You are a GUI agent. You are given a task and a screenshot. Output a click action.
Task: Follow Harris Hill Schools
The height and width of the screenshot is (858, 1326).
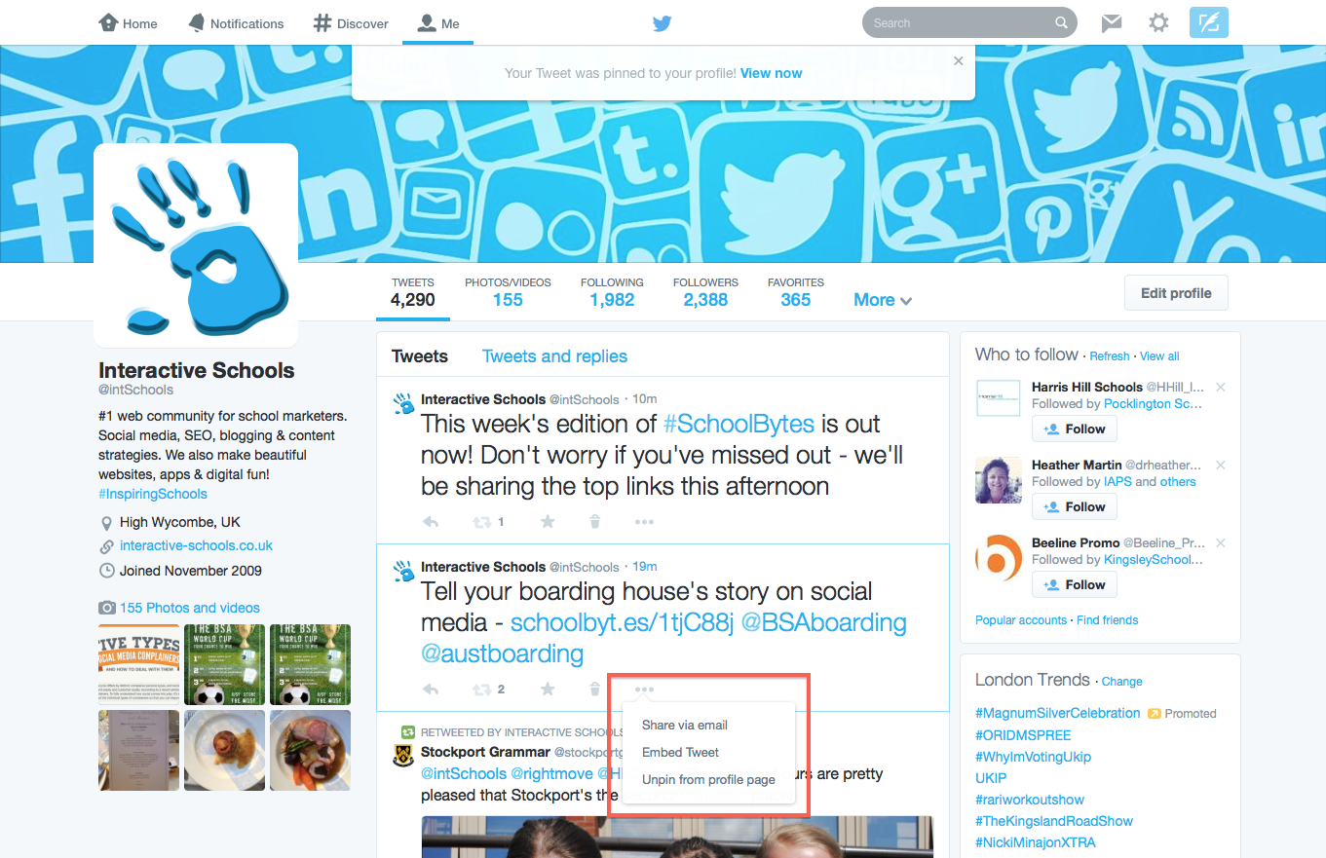click(x=1075, y=429)
